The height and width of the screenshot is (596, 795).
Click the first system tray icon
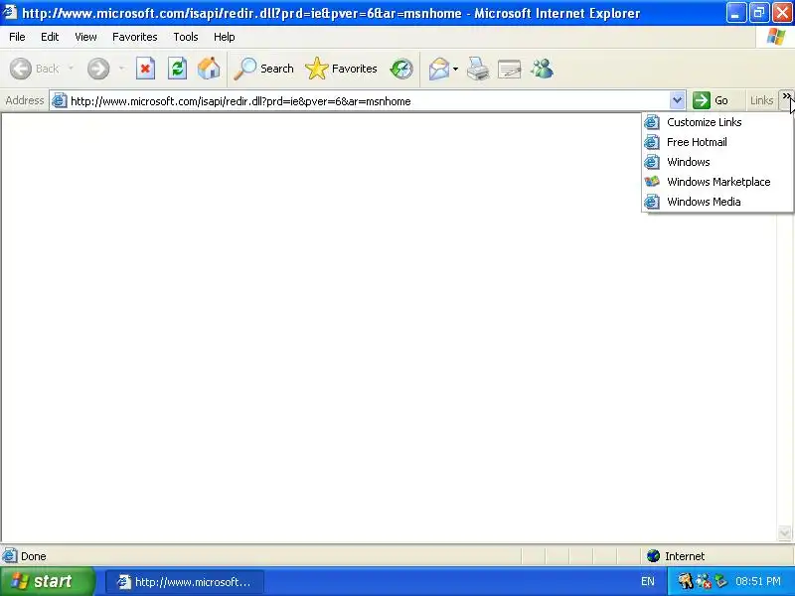(x=686, y=581)
